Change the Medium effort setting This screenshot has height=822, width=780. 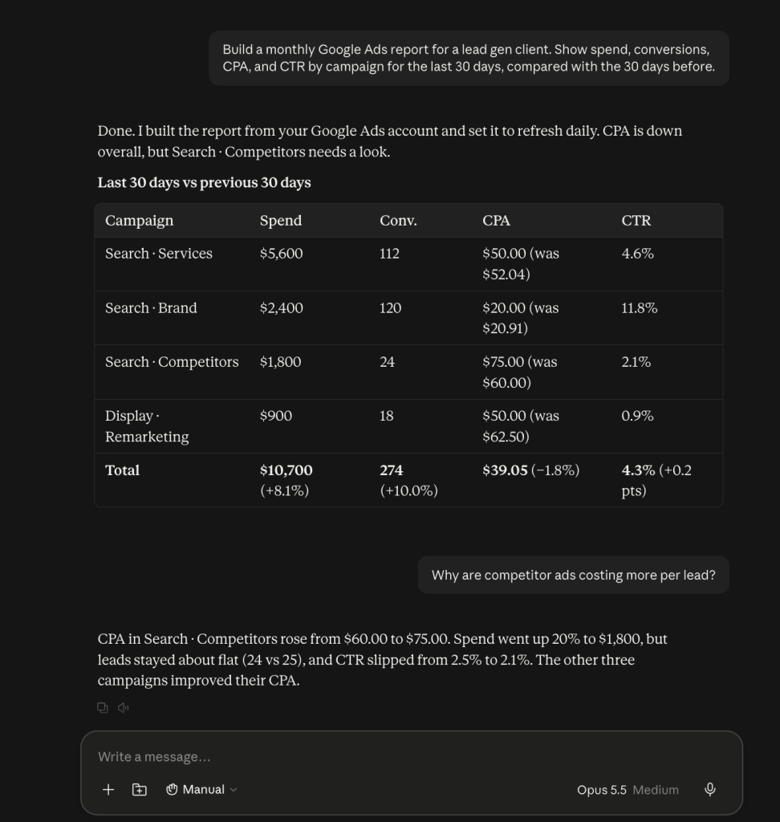coord(656,790)
